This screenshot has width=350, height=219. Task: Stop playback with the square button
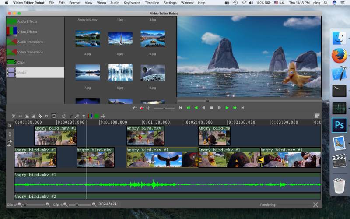(x=211, y=108)
